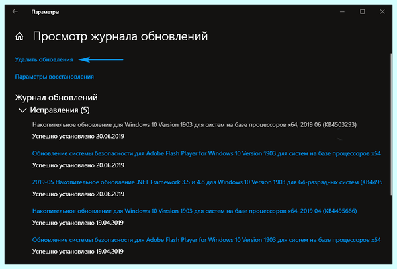Close the Параметры window
The width and height of the screenshot is (397, 269).
382,12
